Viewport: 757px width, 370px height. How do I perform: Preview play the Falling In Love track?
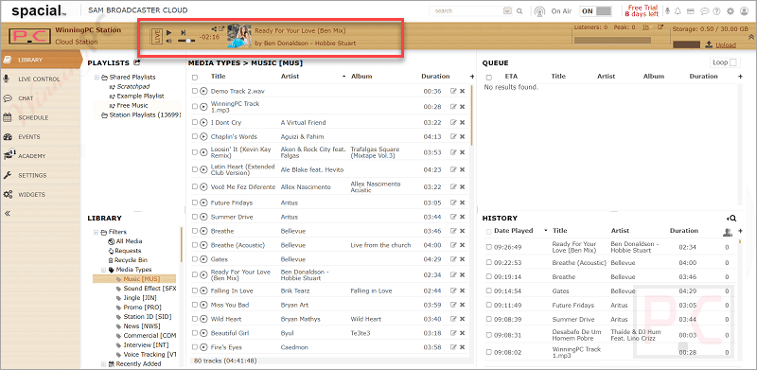point(203,291)
